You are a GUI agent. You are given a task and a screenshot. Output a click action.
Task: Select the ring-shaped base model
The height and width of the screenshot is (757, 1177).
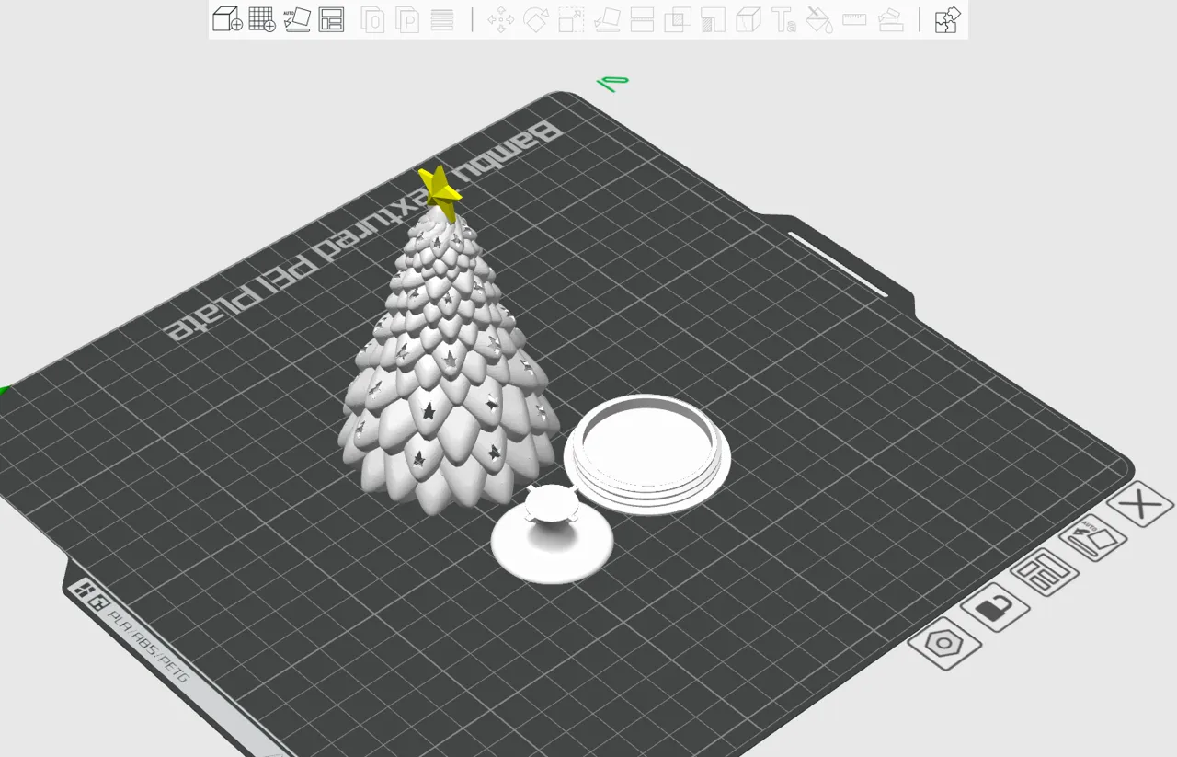click(x=647, y=455)
